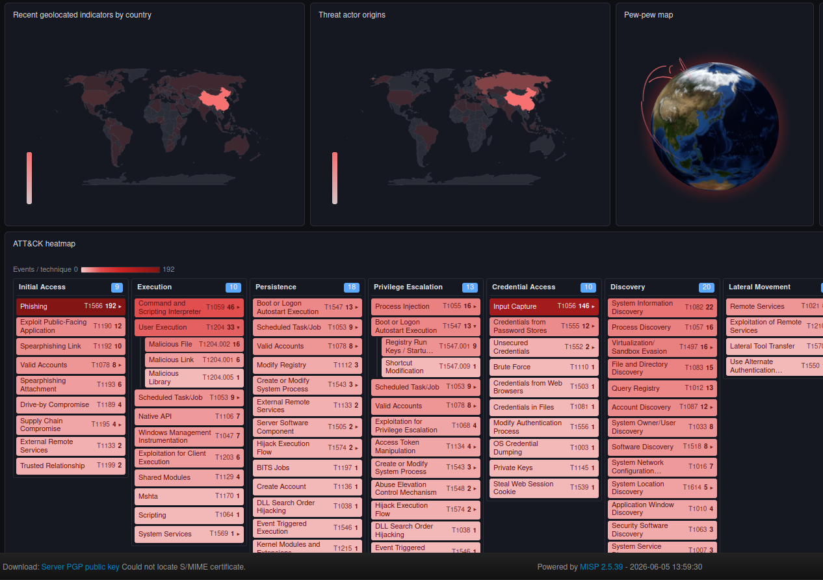Select the Access Token Manipulation cell
Screen dimensions: 823x580
click(x=426, y=447)
